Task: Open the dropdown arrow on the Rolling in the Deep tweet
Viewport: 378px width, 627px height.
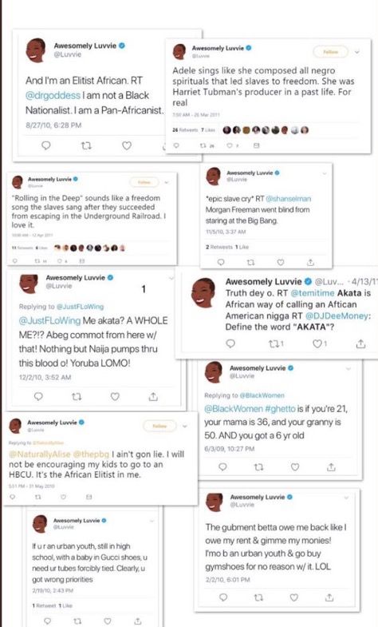Action: (167, 182)
